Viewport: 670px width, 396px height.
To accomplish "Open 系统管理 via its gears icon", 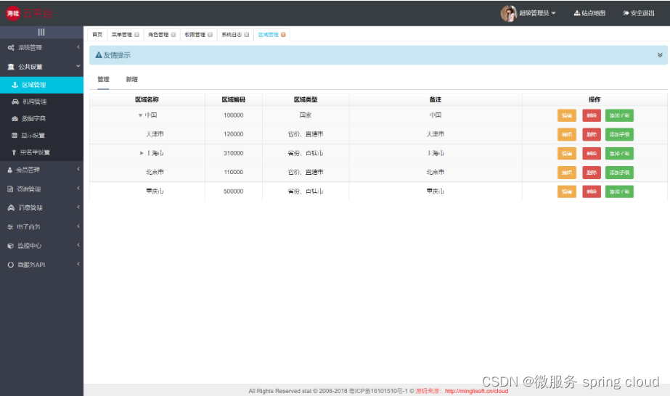I will pyautogui.click(x=11, y=48).
